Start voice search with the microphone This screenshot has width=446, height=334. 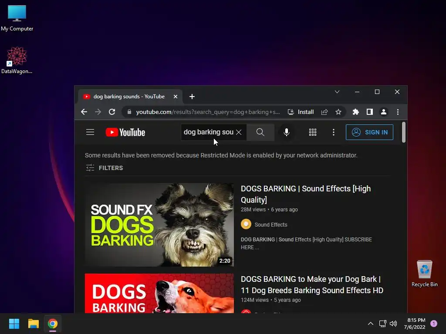tap(287, 132)
